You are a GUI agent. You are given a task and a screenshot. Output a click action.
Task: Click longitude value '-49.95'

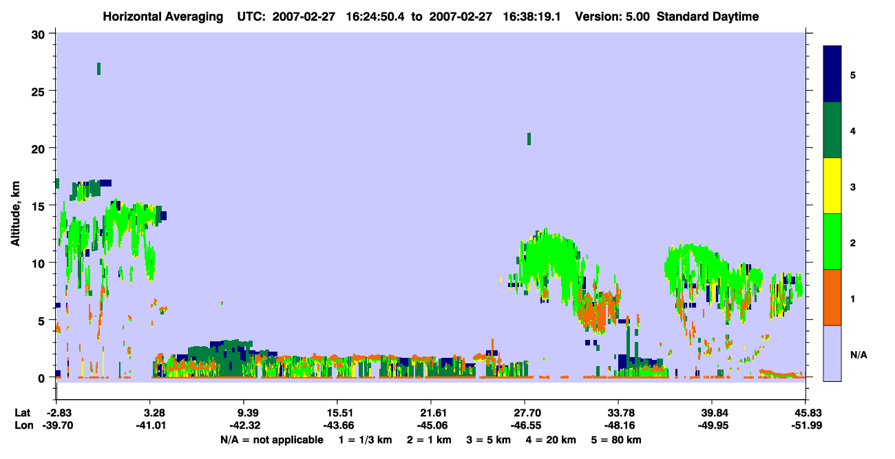(712, 425)
